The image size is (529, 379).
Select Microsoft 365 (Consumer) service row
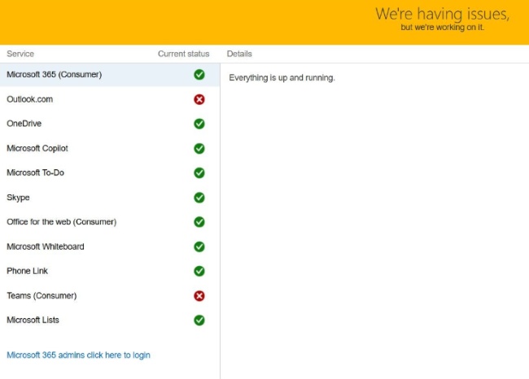point(55,75)
